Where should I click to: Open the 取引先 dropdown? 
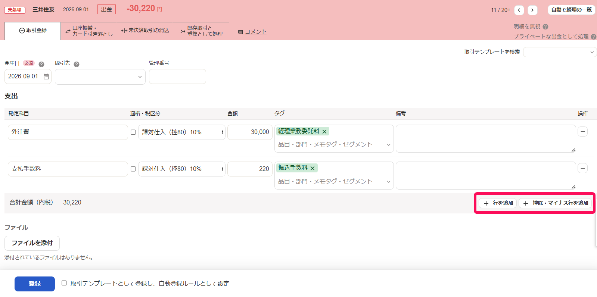tap(100, 77)
